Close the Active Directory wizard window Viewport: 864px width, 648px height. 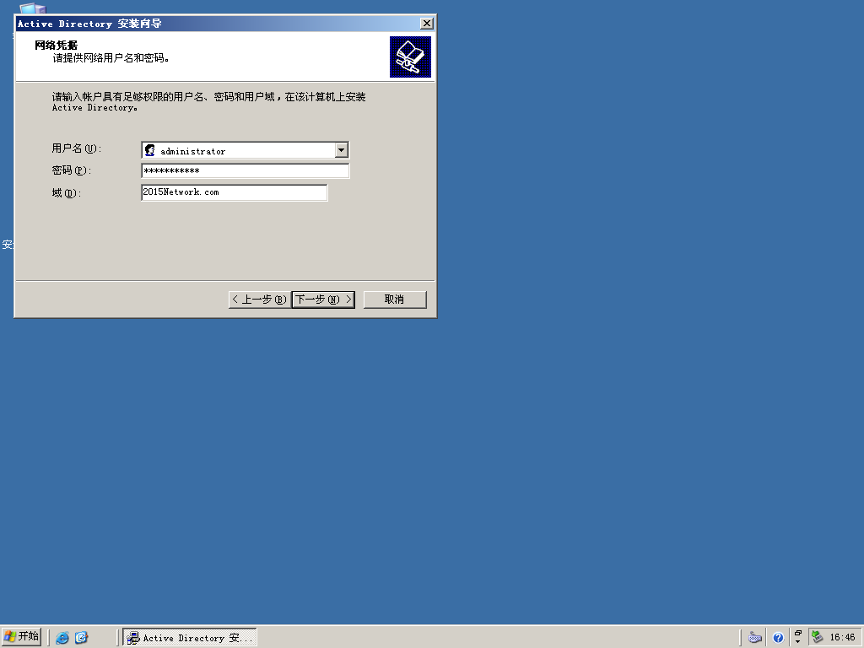pos(426,23)
